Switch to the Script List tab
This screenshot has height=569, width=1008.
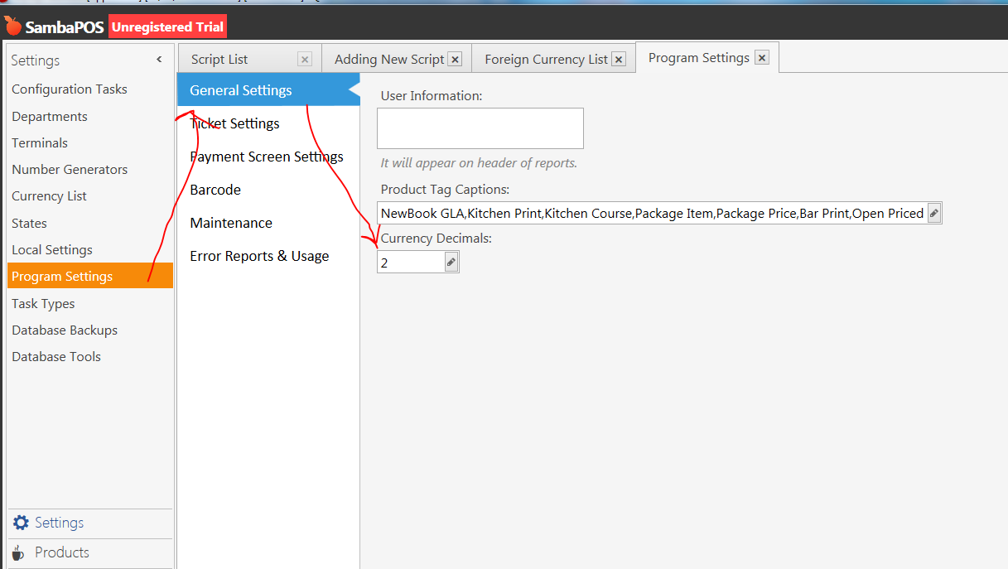(219, 60)
